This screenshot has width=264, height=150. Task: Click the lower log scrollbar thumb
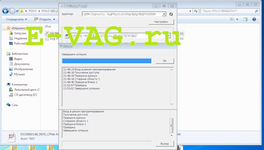click(171, 126)
